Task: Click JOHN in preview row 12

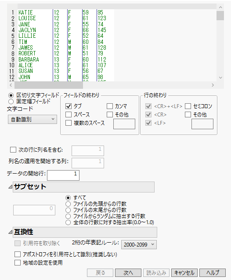Action: point(24,77)
